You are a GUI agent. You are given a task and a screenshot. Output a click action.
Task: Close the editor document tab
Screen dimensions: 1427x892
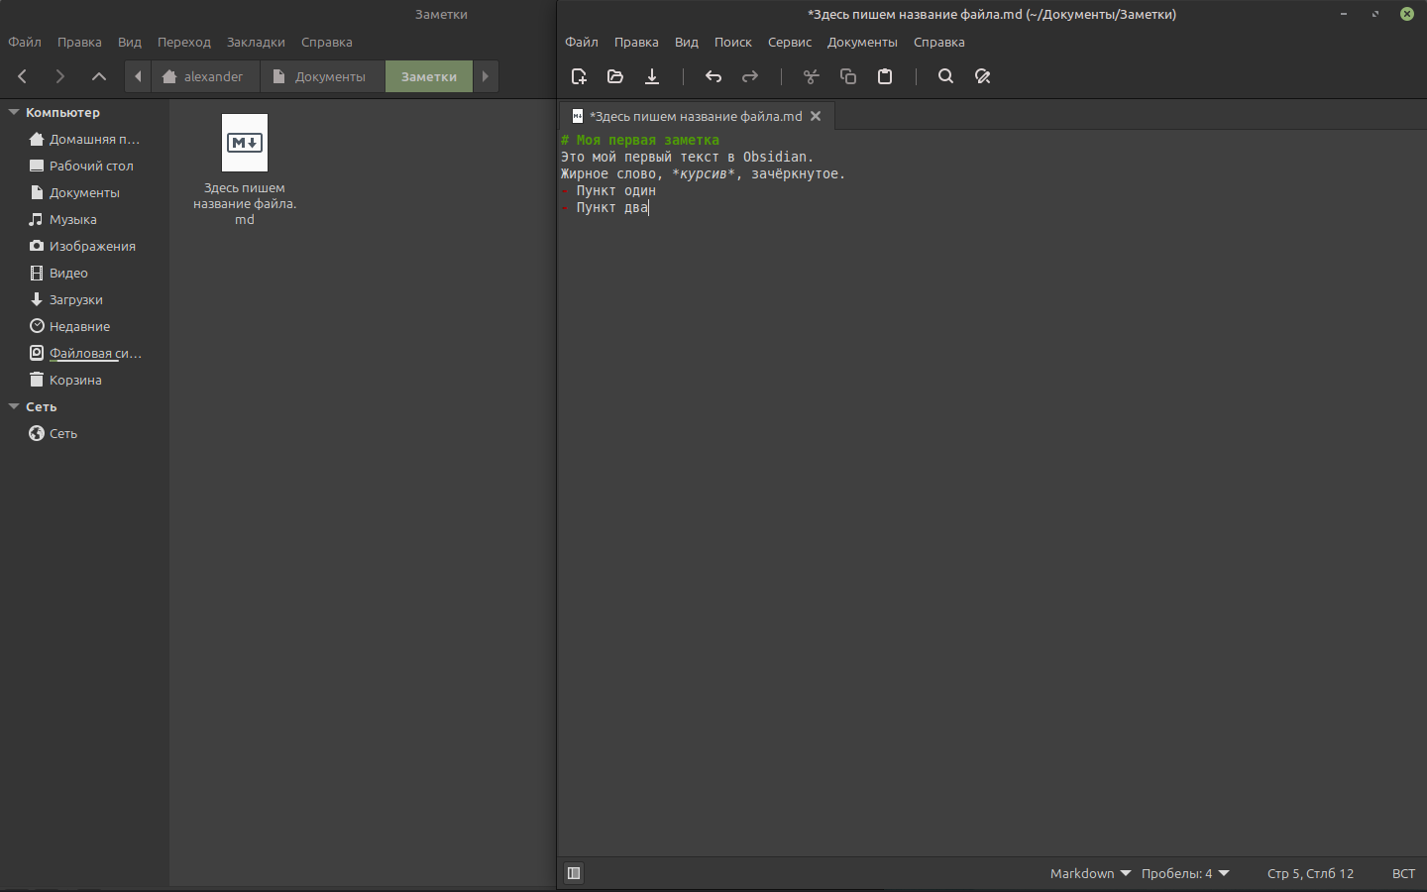pyautogui.click(x=816, y=116)
